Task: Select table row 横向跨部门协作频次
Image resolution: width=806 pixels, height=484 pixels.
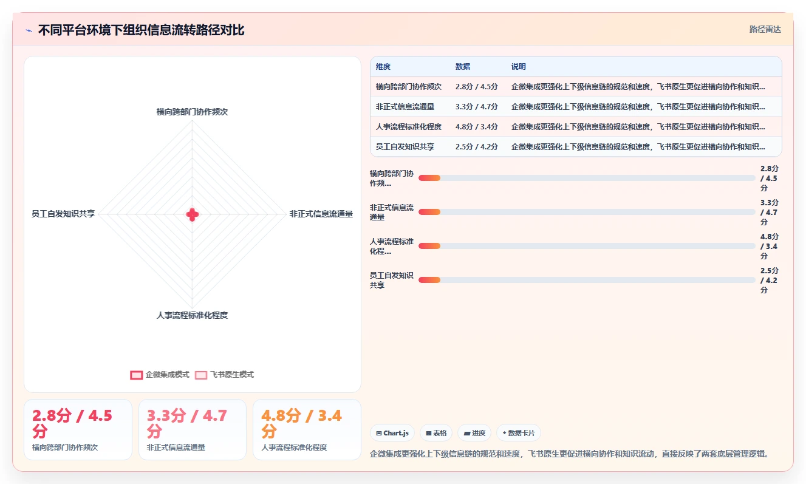Action: point(576,86)
